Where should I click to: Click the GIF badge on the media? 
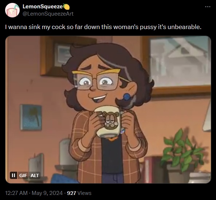23,175
